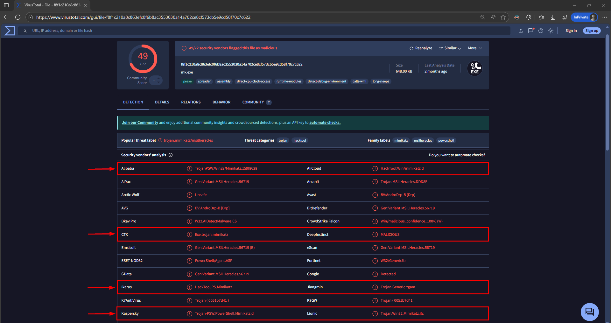The height and width of the screenshot is (323, 611).
Task: Add page to favorites star
Action: point(503,17)
